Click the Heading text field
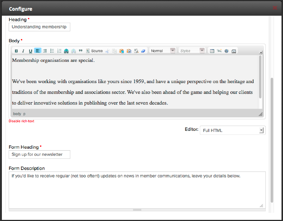Viewport: 283px width, 221px height. [x=39, y=27]
